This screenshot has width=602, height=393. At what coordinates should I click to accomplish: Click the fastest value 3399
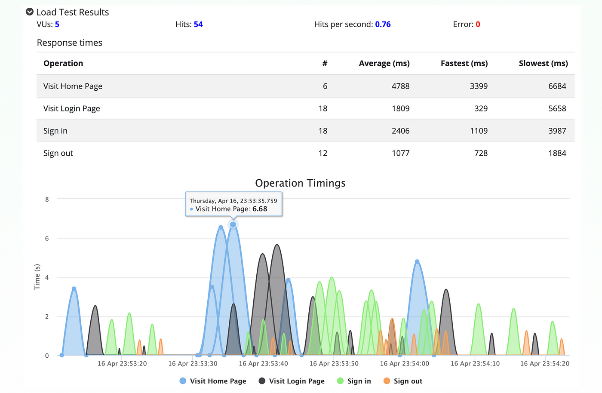click(479, 86)
